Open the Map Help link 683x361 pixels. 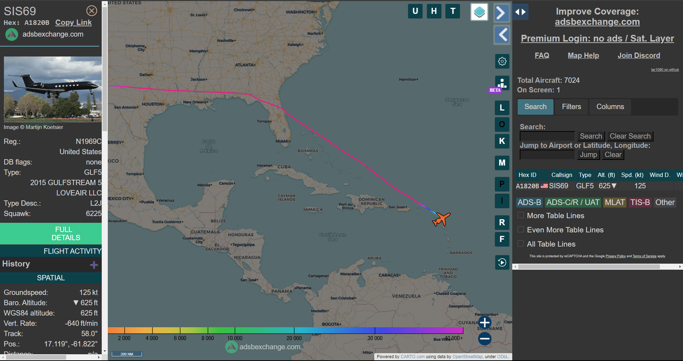[x=583, y=55]
